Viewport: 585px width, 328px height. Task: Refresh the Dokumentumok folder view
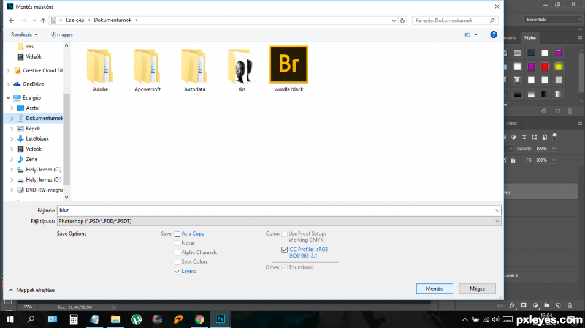tap(402, 20)
